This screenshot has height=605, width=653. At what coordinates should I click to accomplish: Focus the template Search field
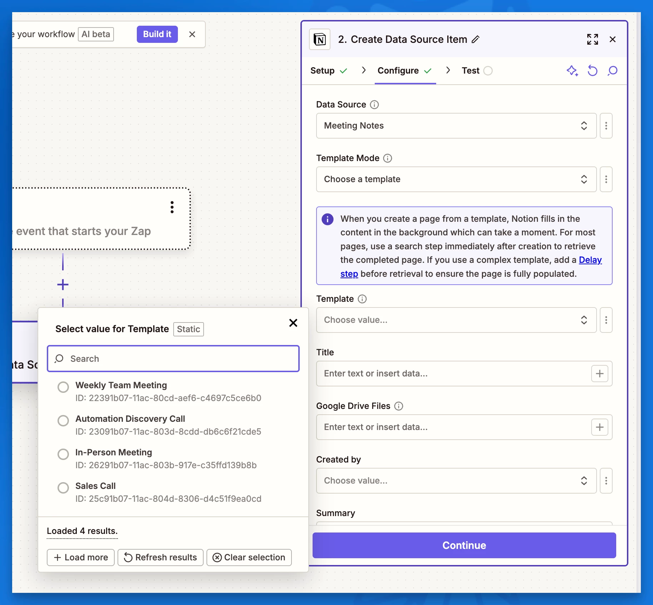(173, 359)
